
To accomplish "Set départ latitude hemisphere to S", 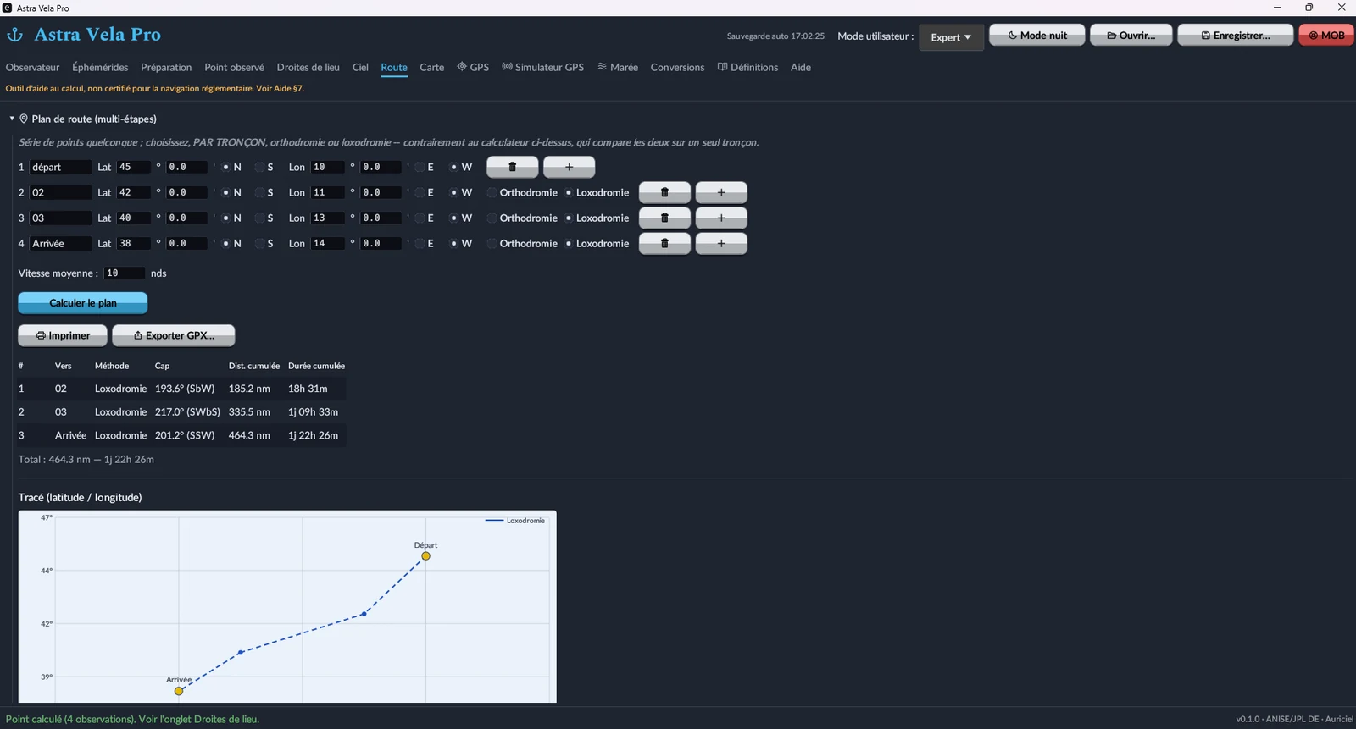I will pos(264,168).
